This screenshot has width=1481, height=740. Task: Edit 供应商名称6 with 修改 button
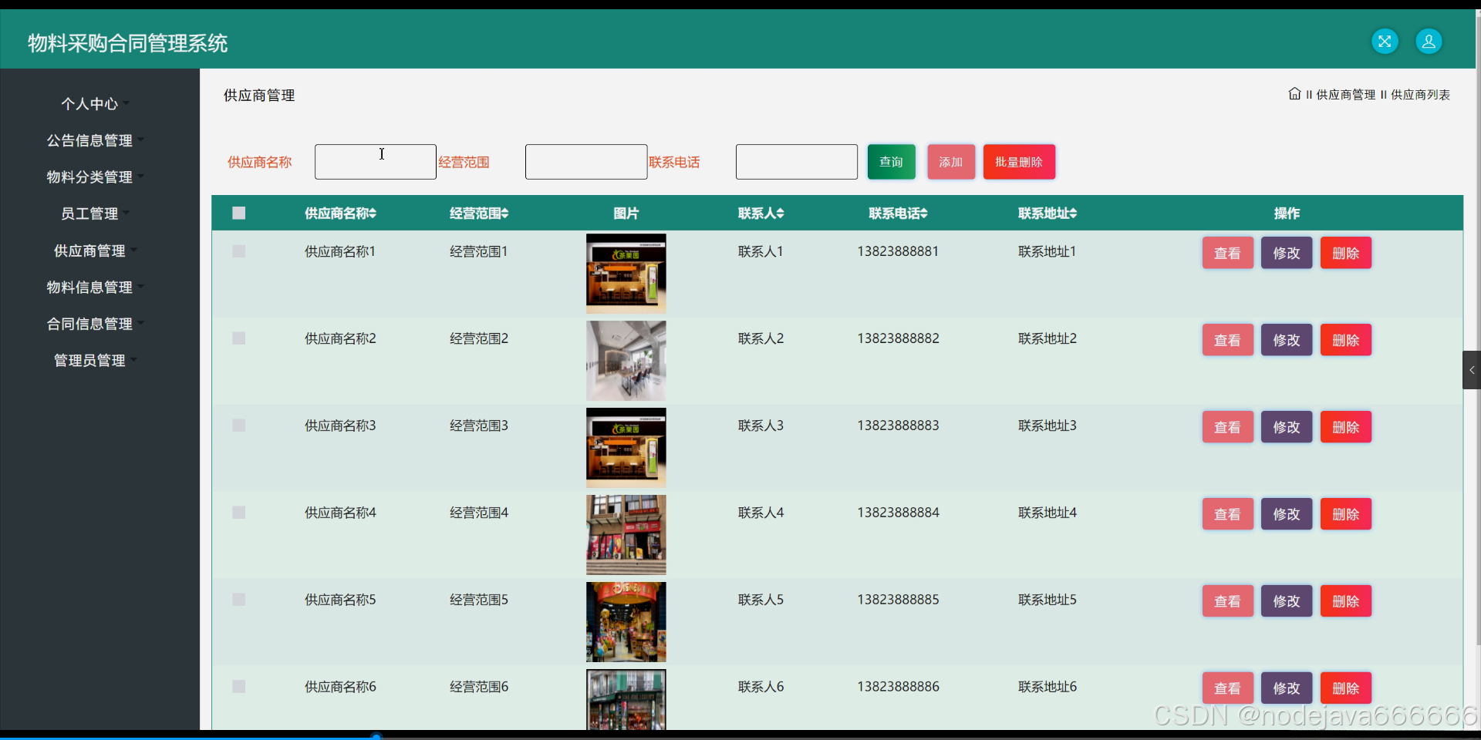point(1287,688)
